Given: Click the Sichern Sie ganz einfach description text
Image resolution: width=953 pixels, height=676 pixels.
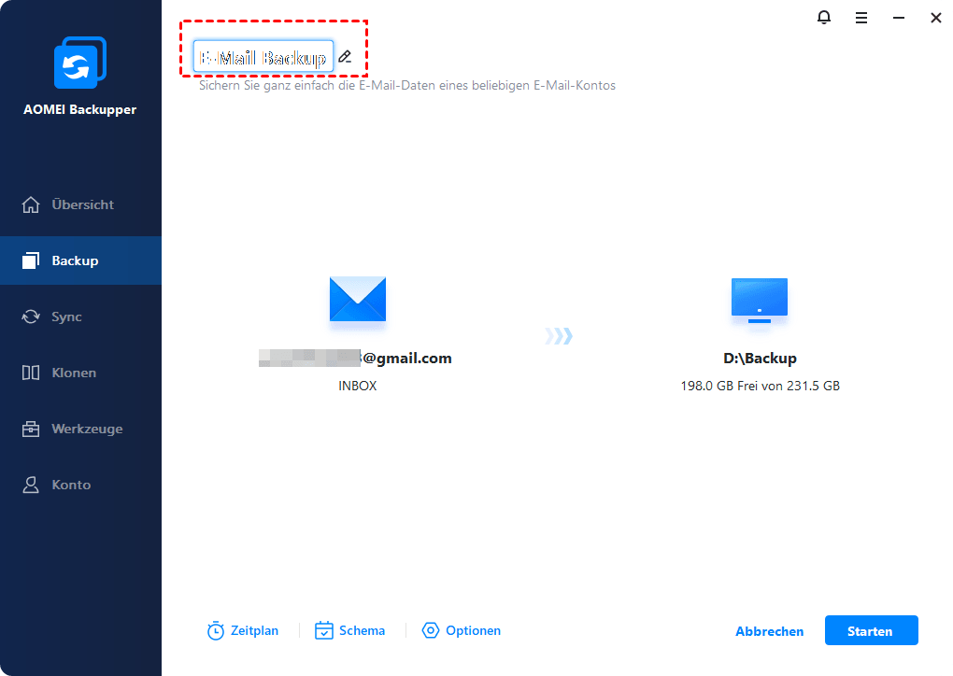Looking at the screenshot, I should [407, 86].
